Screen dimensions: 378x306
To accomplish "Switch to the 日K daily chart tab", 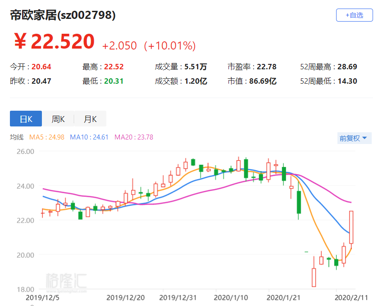I will point(26,119).
